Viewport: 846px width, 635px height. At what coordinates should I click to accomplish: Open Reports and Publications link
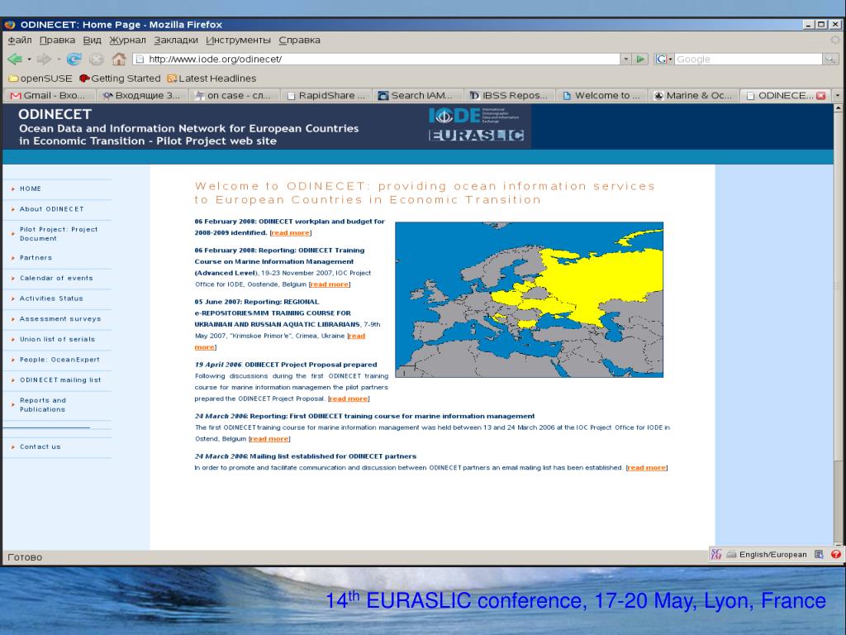click(x=43, y=405)
